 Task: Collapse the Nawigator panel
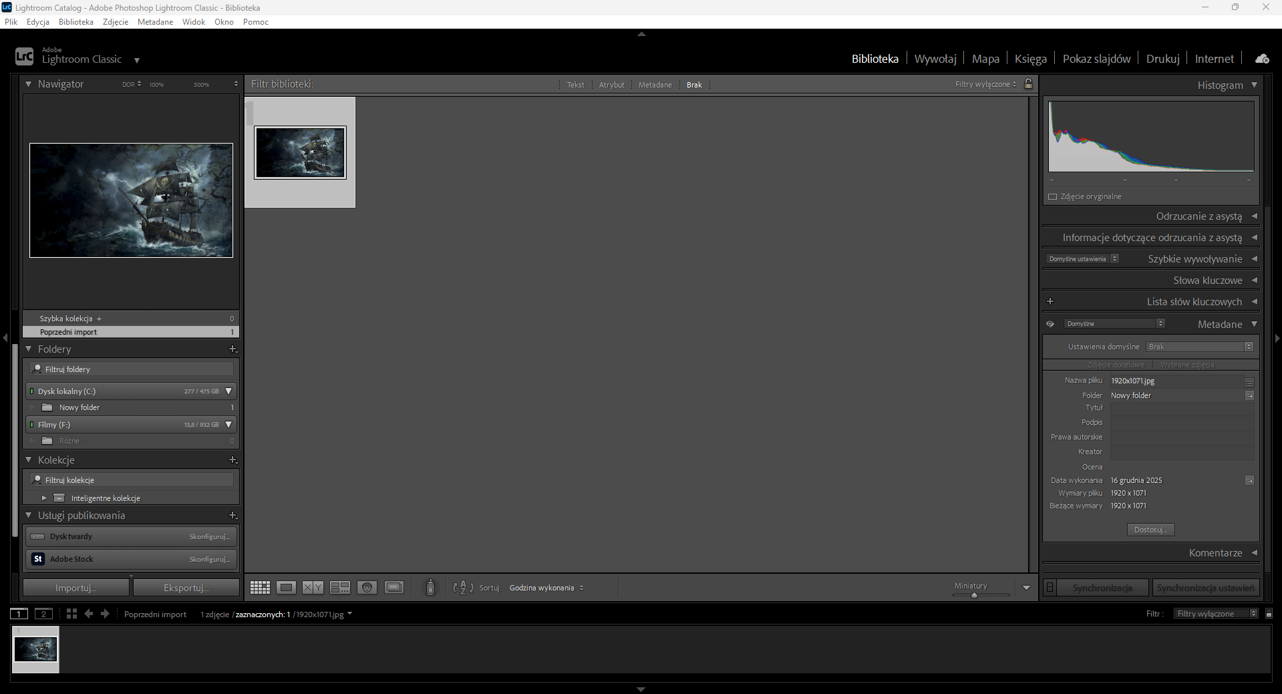pyautogui.click(x=29, y=84)
